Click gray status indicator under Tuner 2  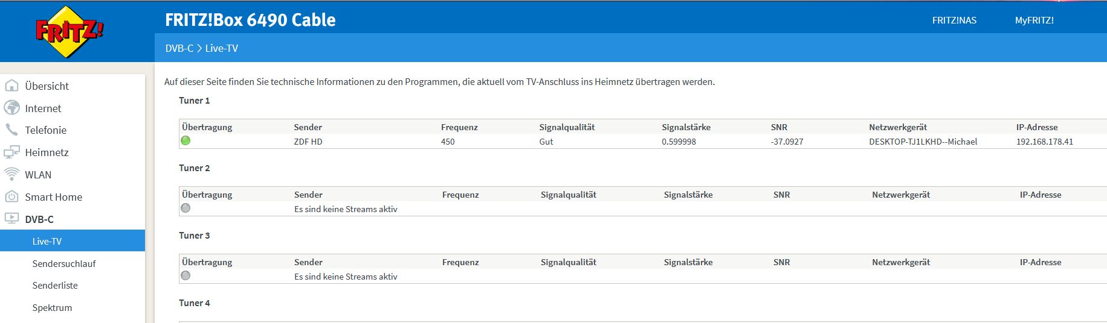click(x=186, y=208)
